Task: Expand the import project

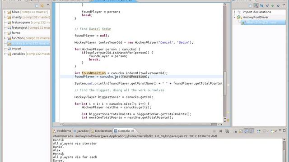Action: [5, 49]
